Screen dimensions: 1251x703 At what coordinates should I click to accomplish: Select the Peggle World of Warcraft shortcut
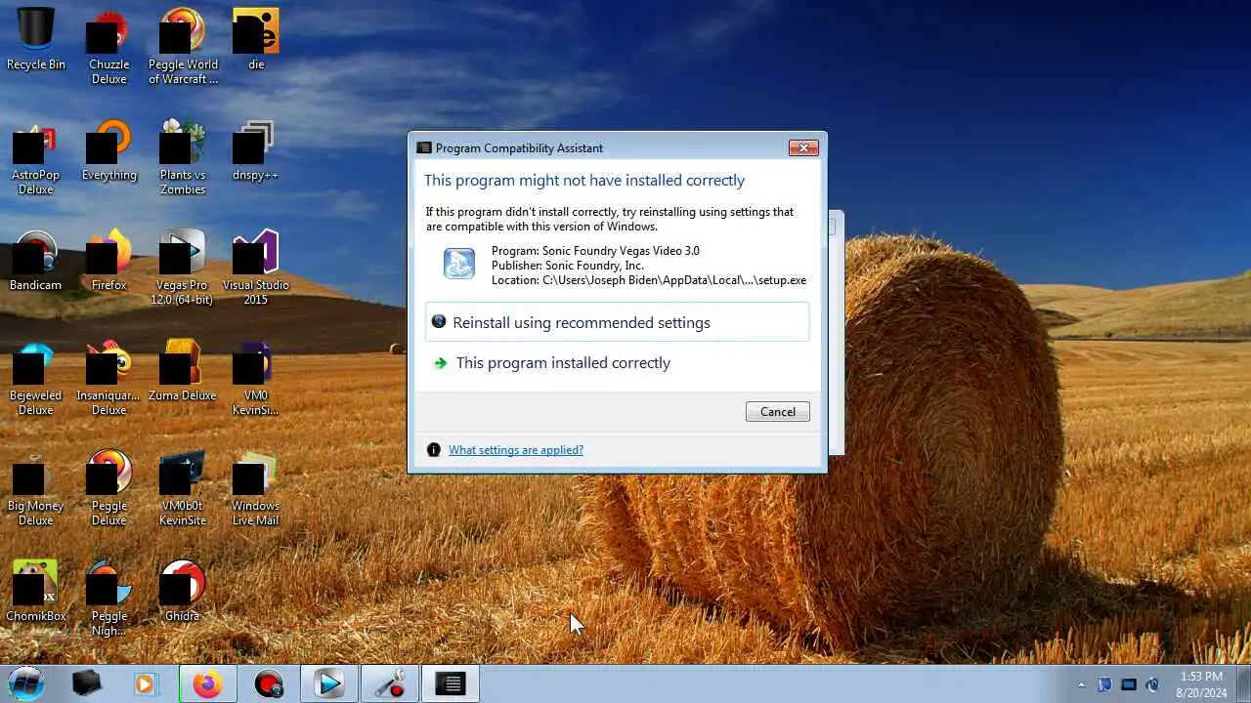point(183,48)
